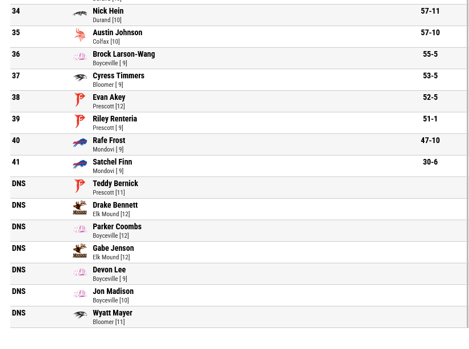Open Devon Lee's result entry
469x349 pixels.
[x=109, y=270]
